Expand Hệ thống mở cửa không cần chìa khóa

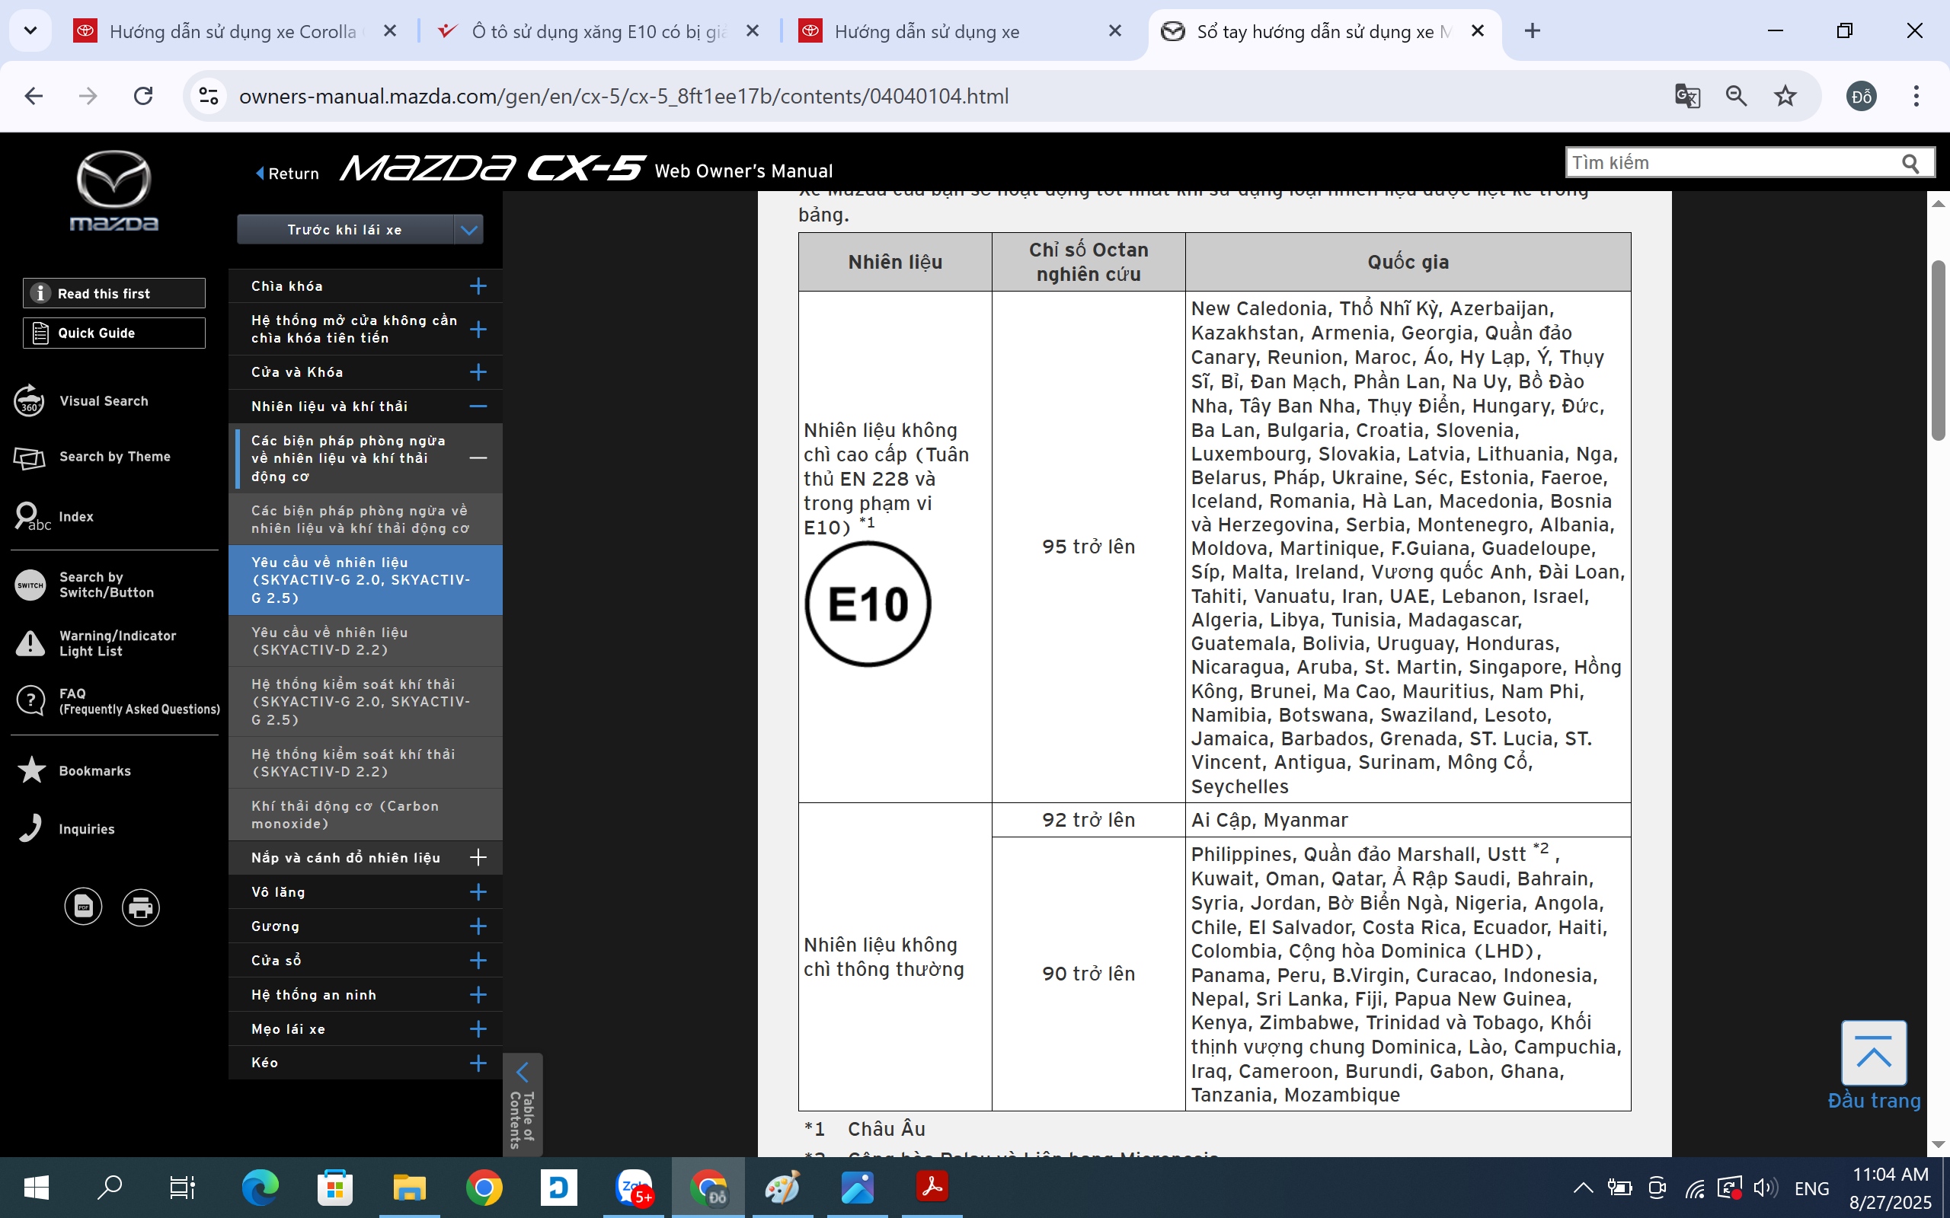478,330
